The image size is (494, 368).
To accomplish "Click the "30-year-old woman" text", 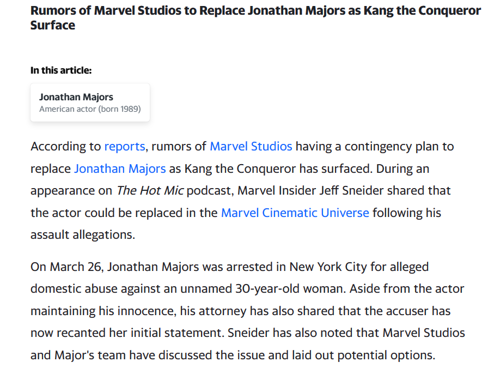I will [x=289, y=289].
